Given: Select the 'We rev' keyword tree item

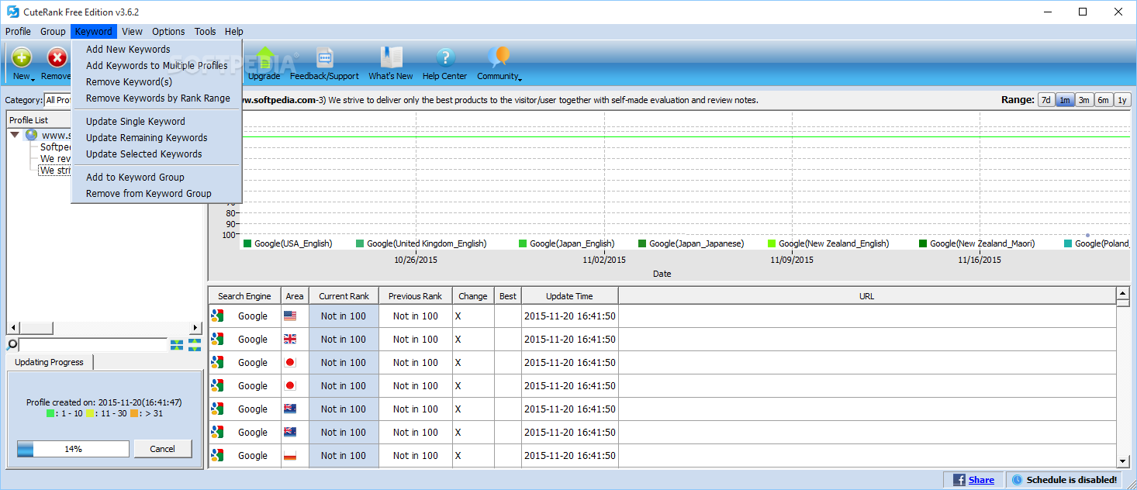Looking at the screenshot, I should 56,159.
